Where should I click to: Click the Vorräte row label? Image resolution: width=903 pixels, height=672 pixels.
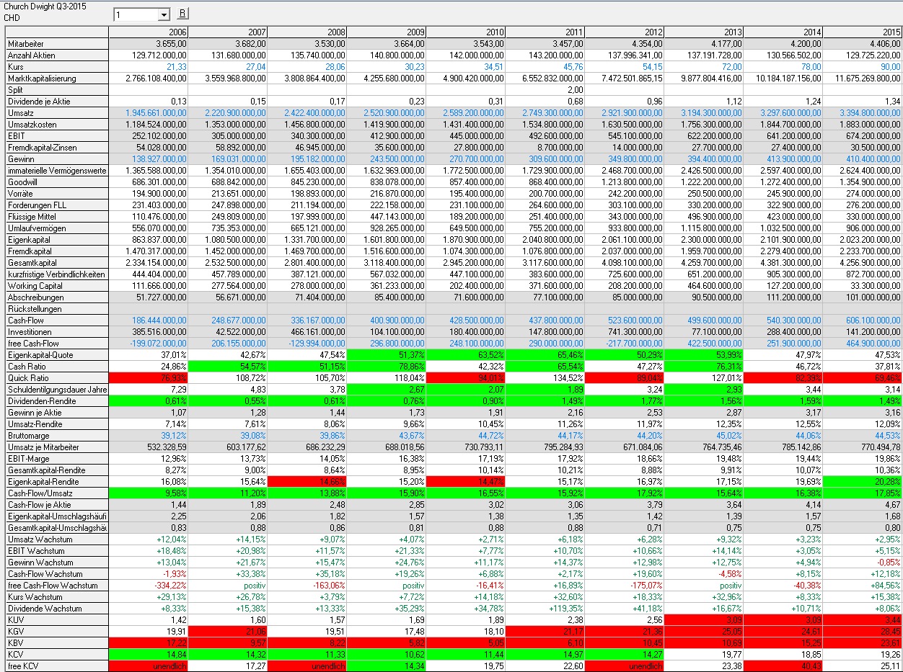pyautogui.click(x=57, y=194)
